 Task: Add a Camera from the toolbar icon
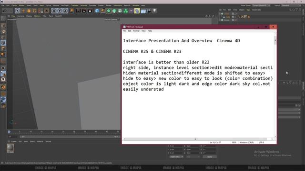[x=149, y=11]
